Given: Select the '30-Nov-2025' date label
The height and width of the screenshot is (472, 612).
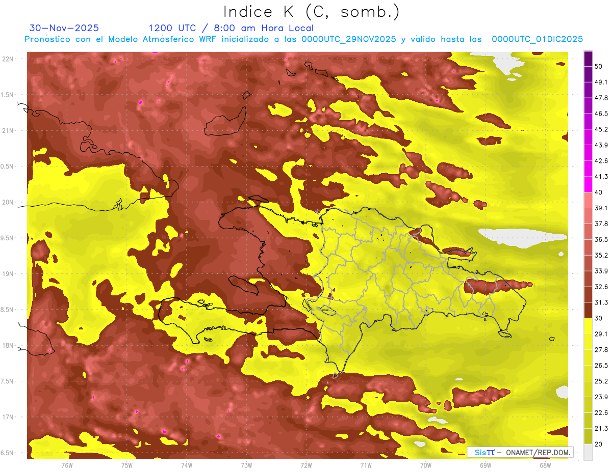Looking at the screenshot, I should point(64,28).
